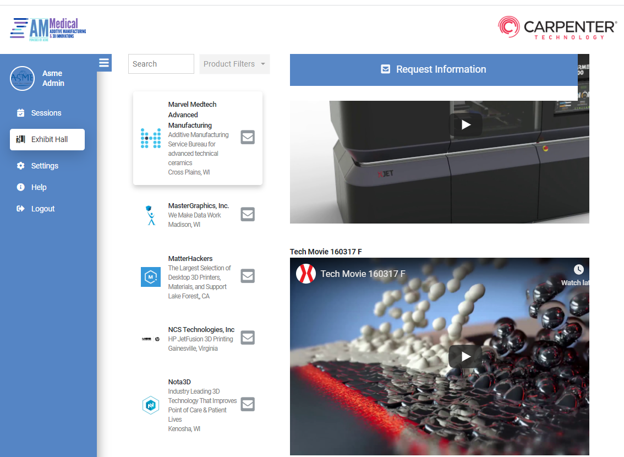Click the 'Lake Forest, CA' location text
The height and width of the screenshot is (457, 624).
click(x=189, y=296)
